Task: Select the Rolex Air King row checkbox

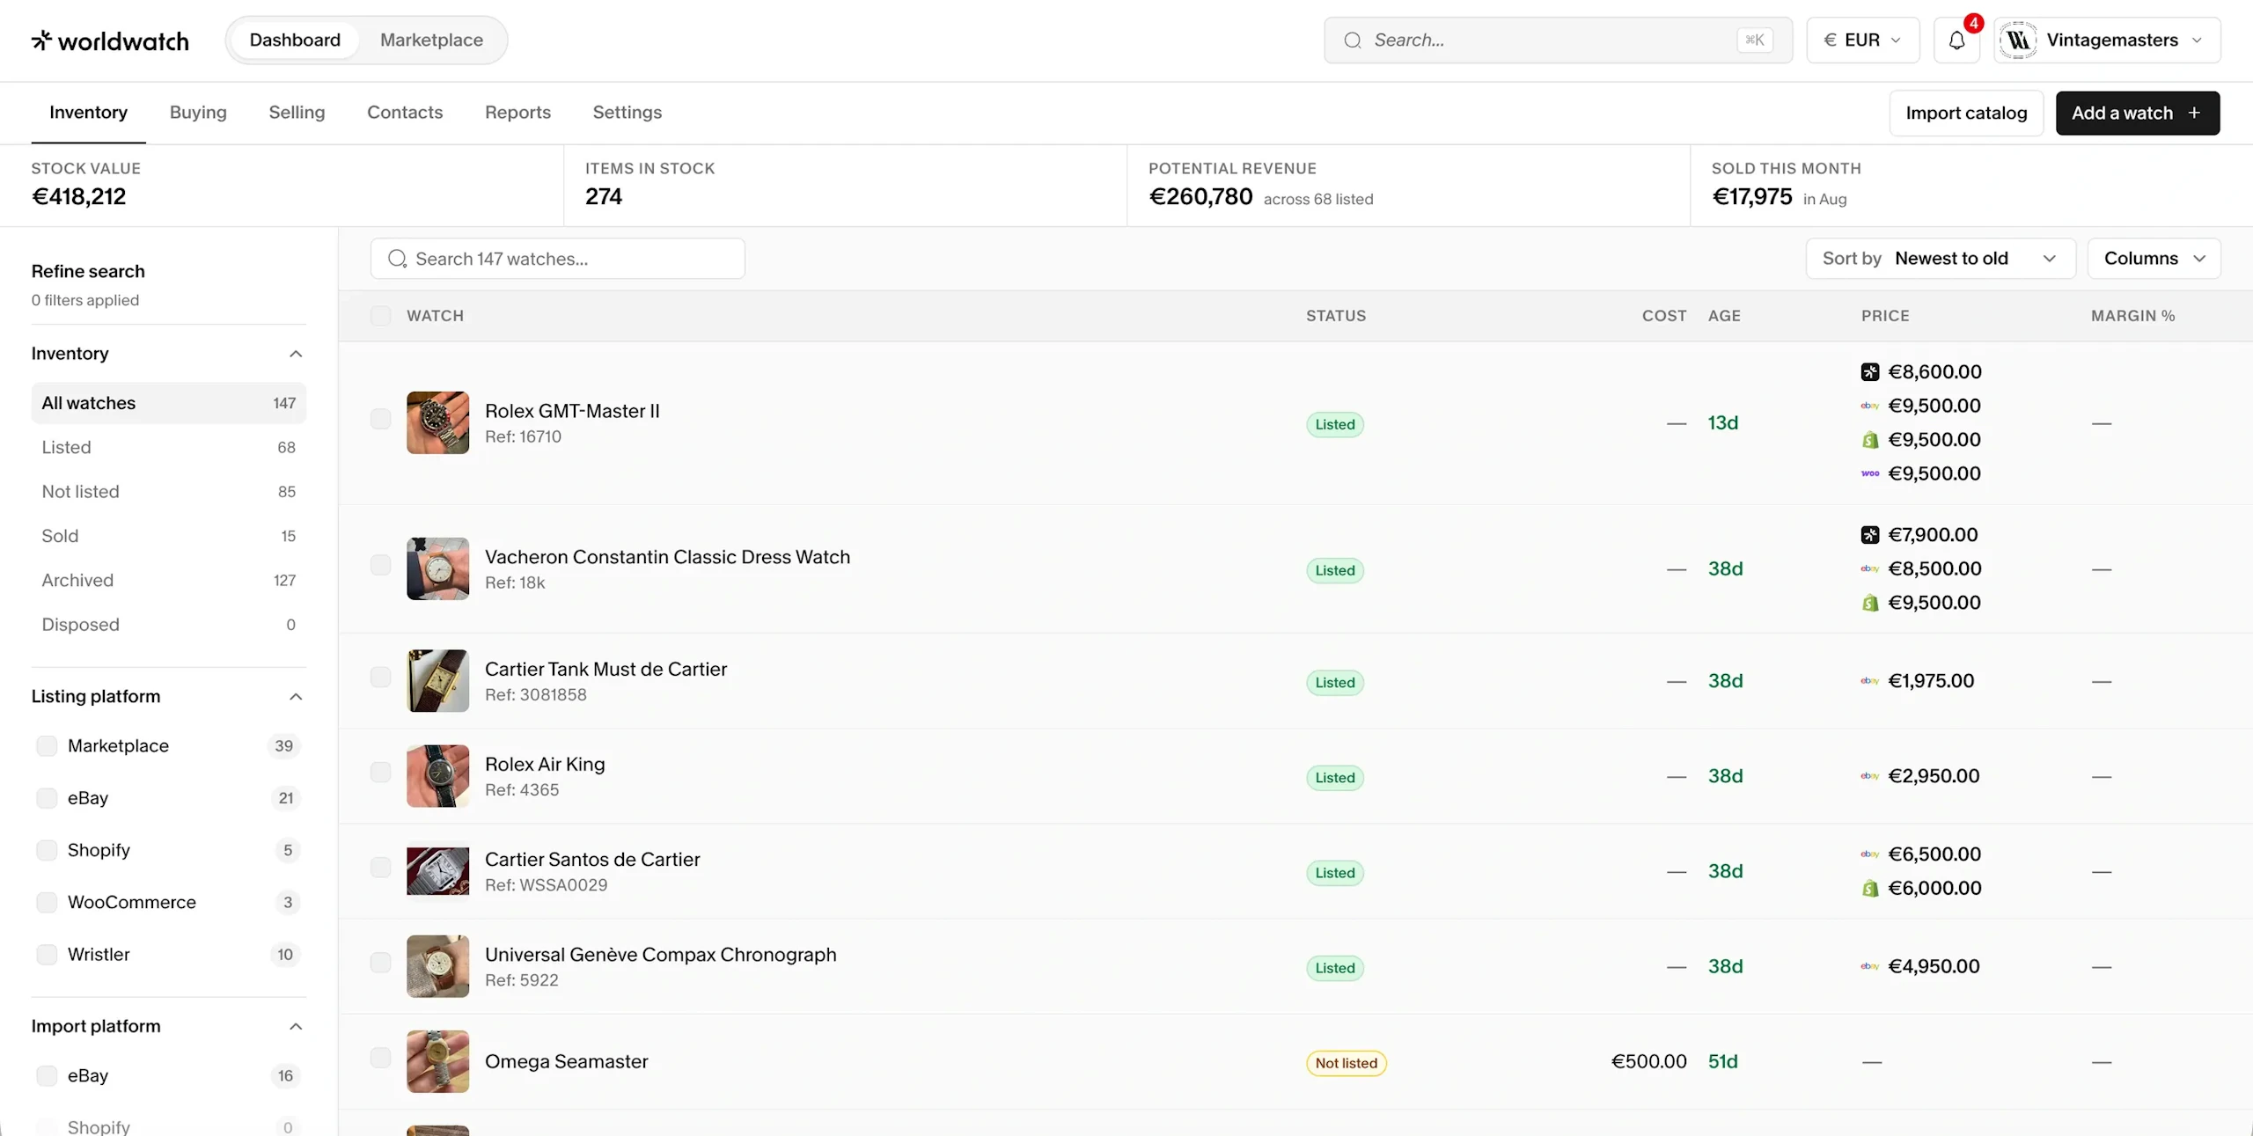Action: 380,772
